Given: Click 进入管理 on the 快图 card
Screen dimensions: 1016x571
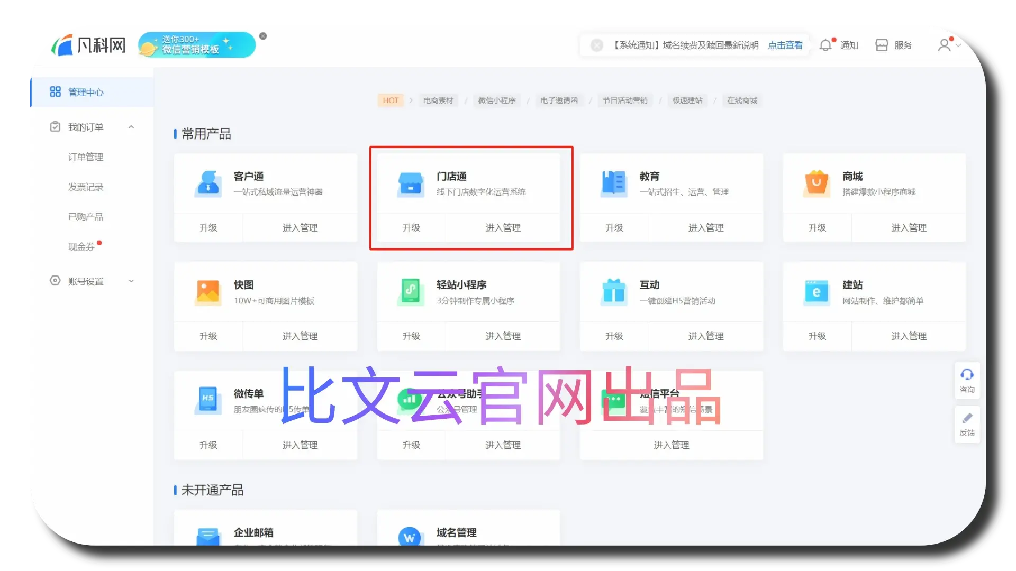Looking at the screenshot, I should pos(300,336).
